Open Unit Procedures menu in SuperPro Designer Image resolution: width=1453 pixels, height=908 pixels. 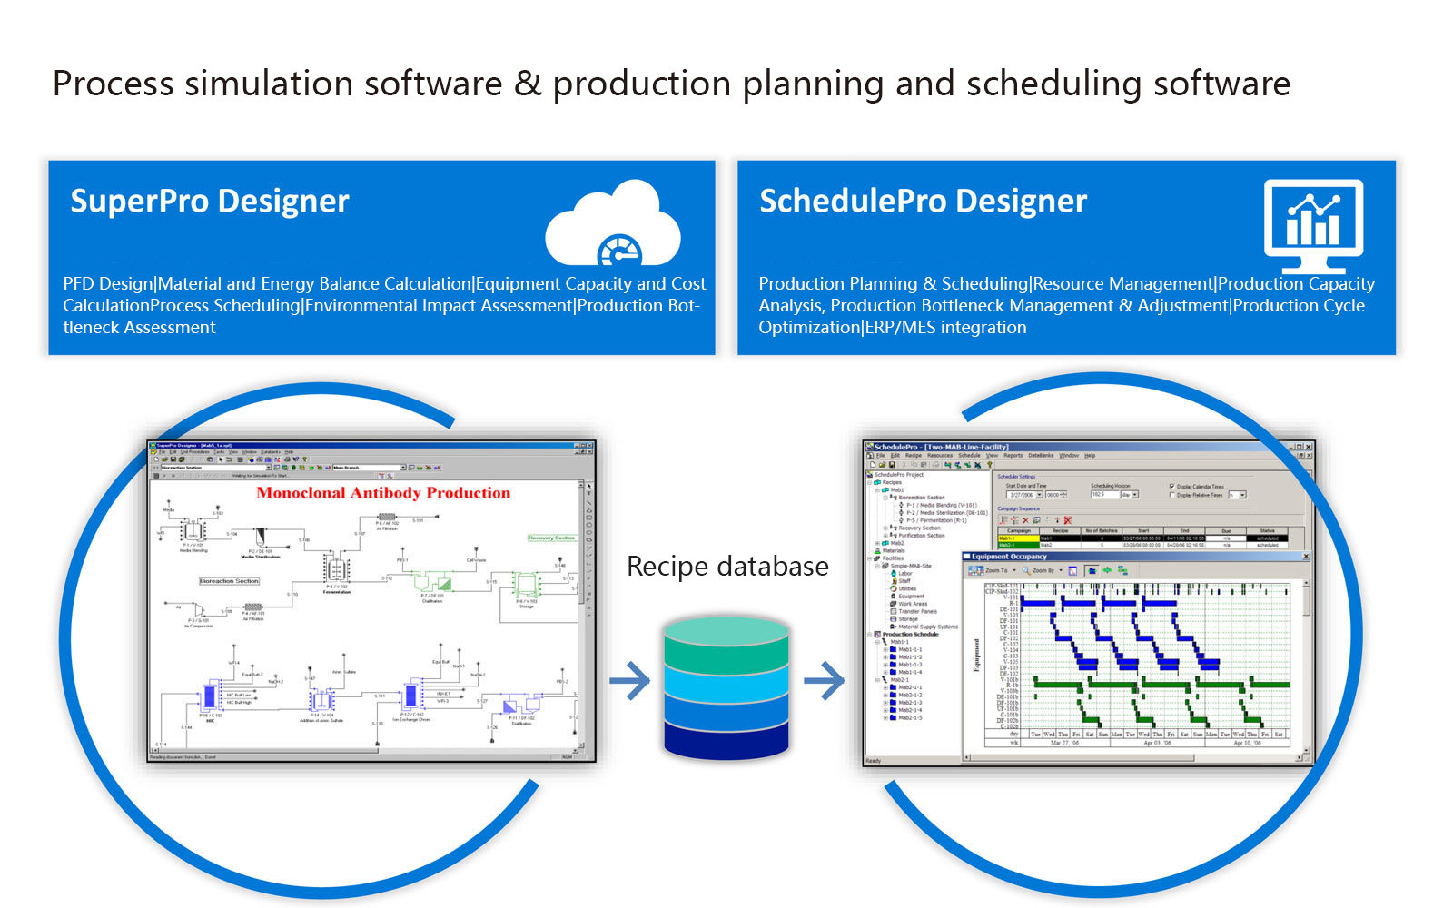tap(195, 452)
